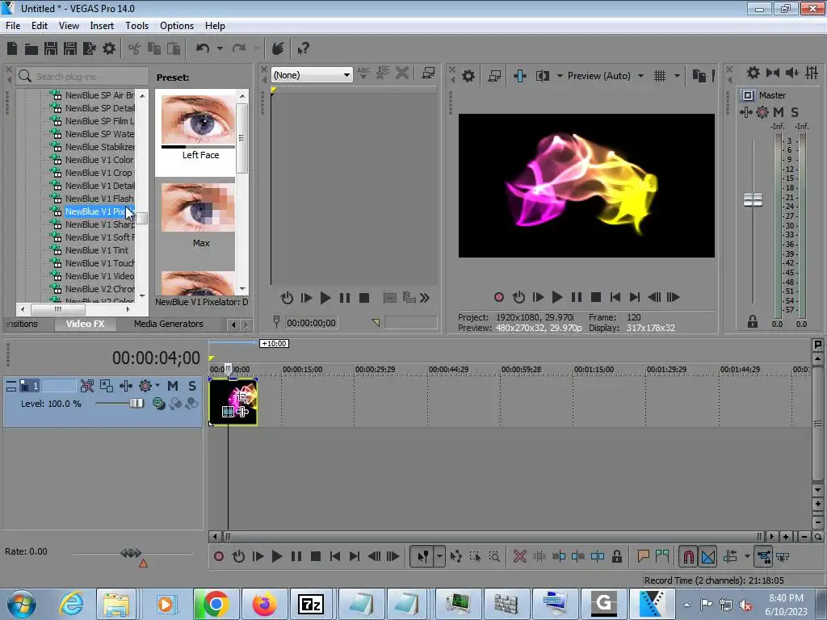The width and height of the screenshot is (827, 620).
Task: Open the Options menu
Action: pos(177,25)
